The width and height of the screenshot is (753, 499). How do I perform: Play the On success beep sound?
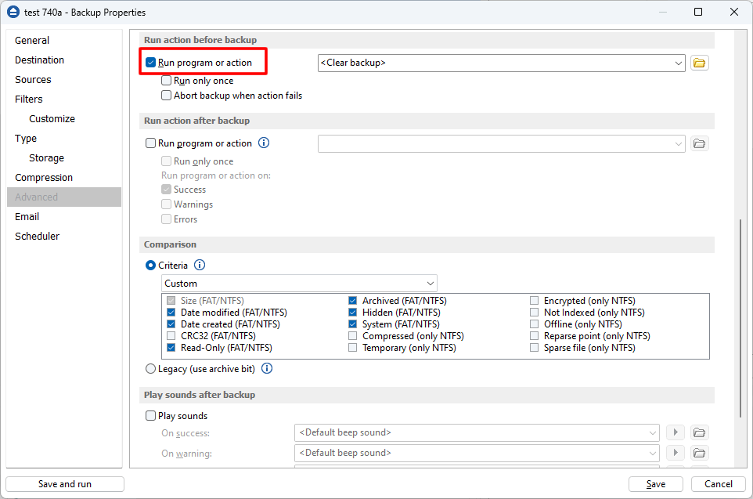pos(675,432)
